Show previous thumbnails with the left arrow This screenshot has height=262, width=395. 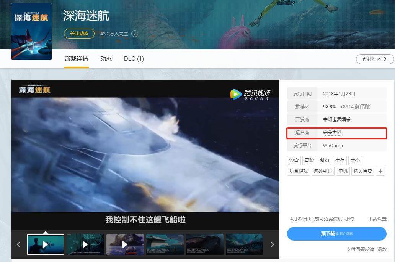18,244
